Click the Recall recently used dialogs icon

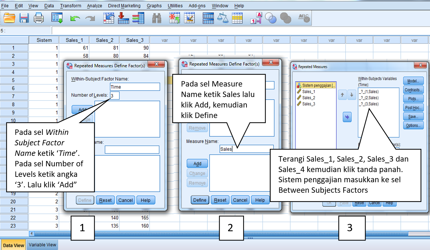tap(57, 18)
